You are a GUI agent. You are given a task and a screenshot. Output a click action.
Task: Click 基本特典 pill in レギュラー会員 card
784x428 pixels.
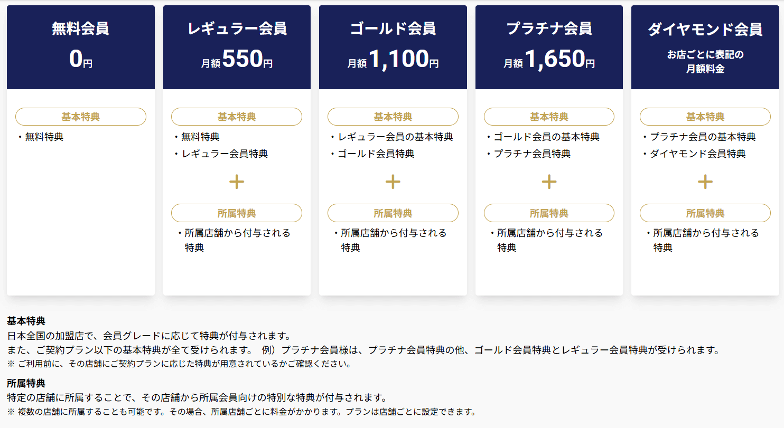pos(237,117)
